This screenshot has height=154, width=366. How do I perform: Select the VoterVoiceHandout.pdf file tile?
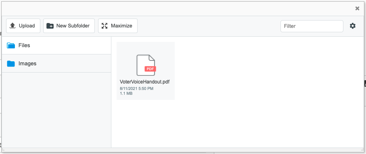click(146, 71)
